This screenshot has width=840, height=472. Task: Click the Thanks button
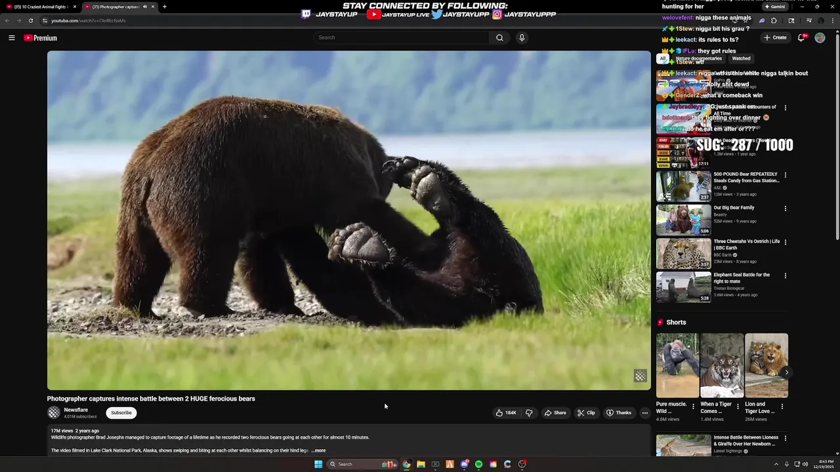619,413
